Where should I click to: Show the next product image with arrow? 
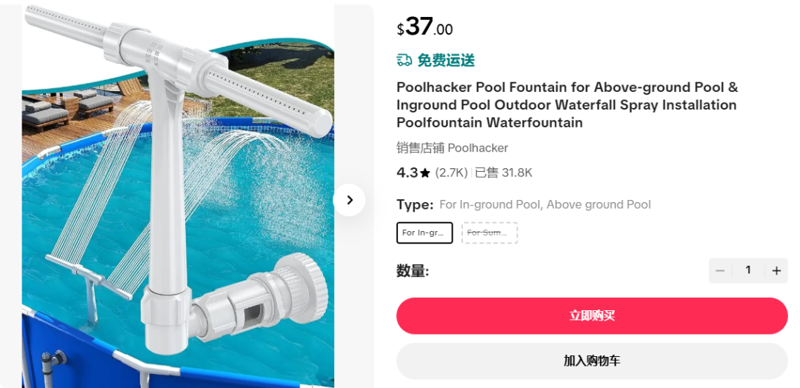click(350, 200)
